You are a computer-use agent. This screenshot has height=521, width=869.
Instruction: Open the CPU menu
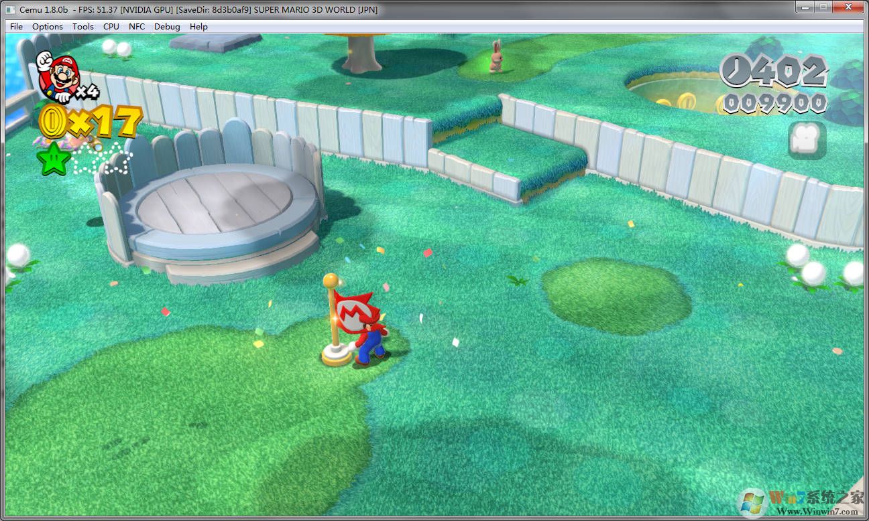point(111,26)
